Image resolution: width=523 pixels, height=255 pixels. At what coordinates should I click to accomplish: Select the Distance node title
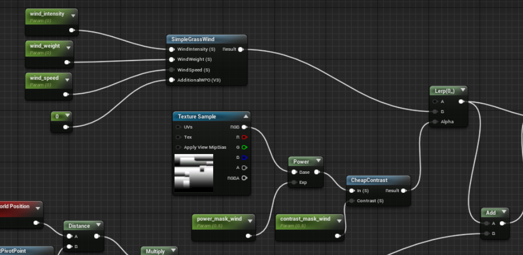click(x=79, y=226)
